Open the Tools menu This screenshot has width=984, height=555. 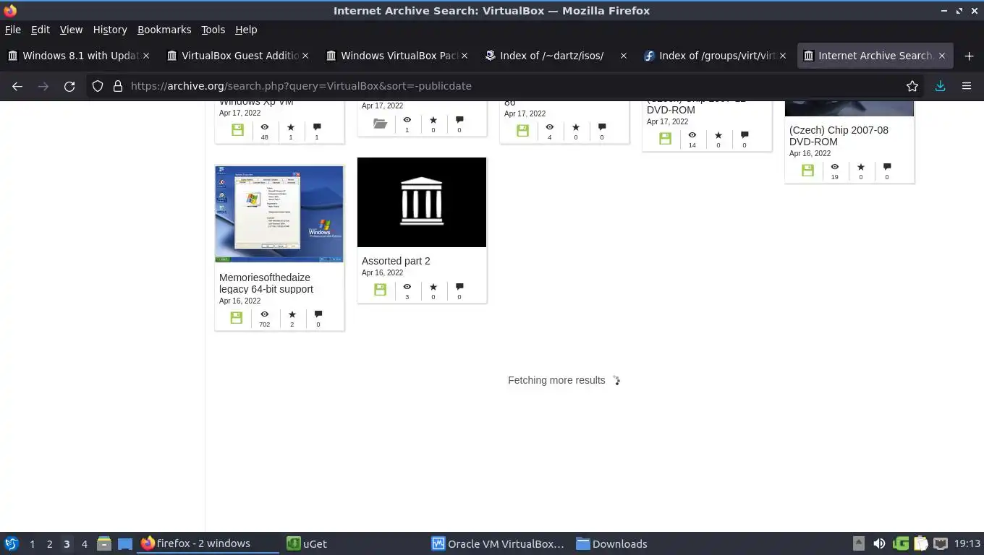point(213,30)
